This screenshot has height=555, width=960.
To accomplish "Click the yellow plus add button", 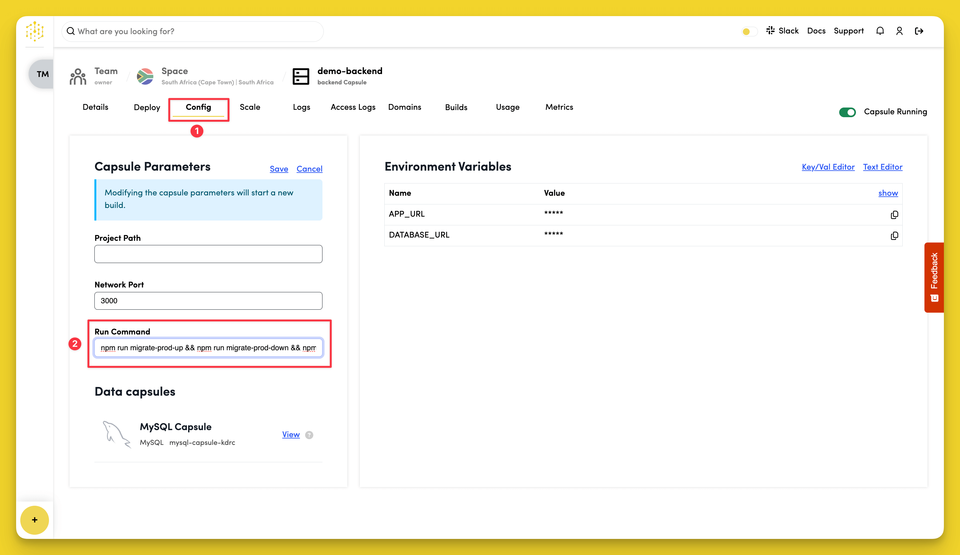I will (35, 520).
